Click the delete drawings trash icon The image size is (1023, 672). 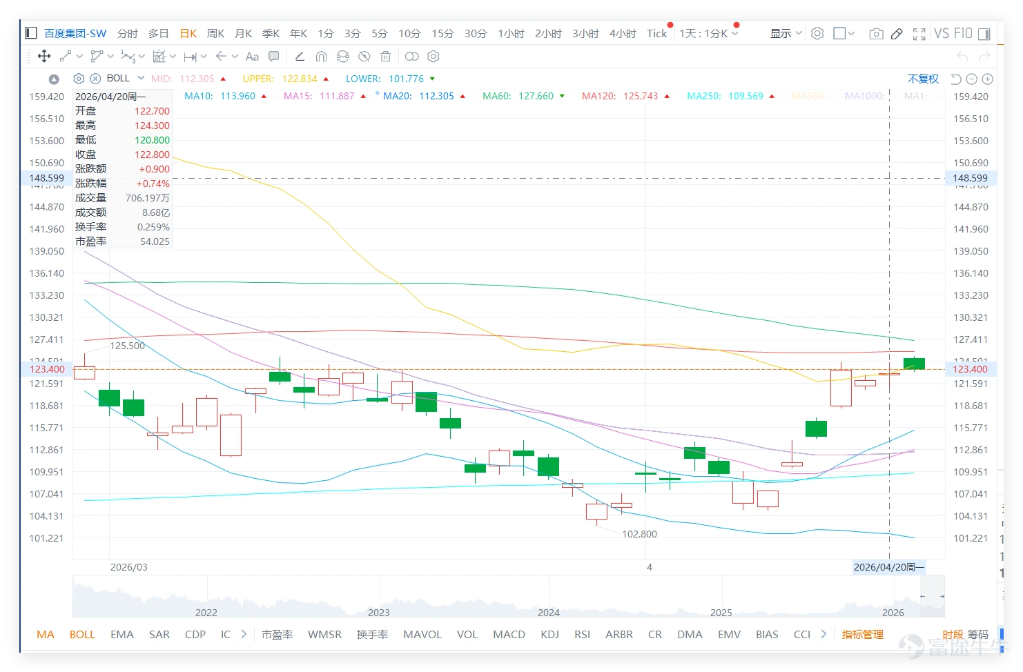pos(386,57)
